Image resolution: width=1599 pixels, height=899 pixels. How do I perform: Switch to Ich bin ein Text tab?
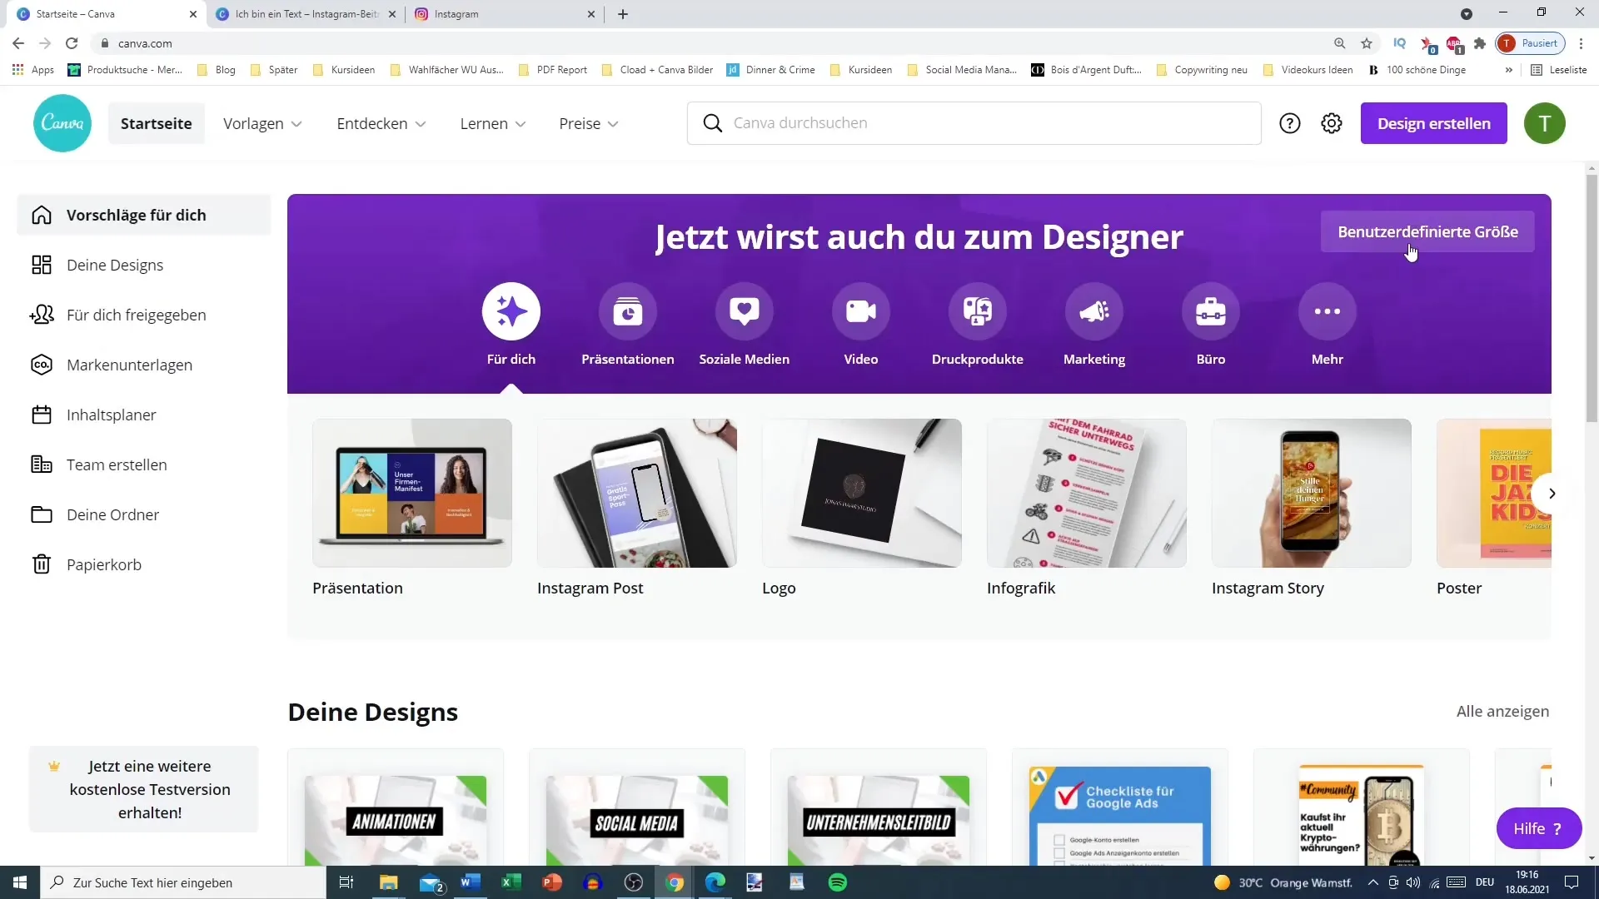305,14
